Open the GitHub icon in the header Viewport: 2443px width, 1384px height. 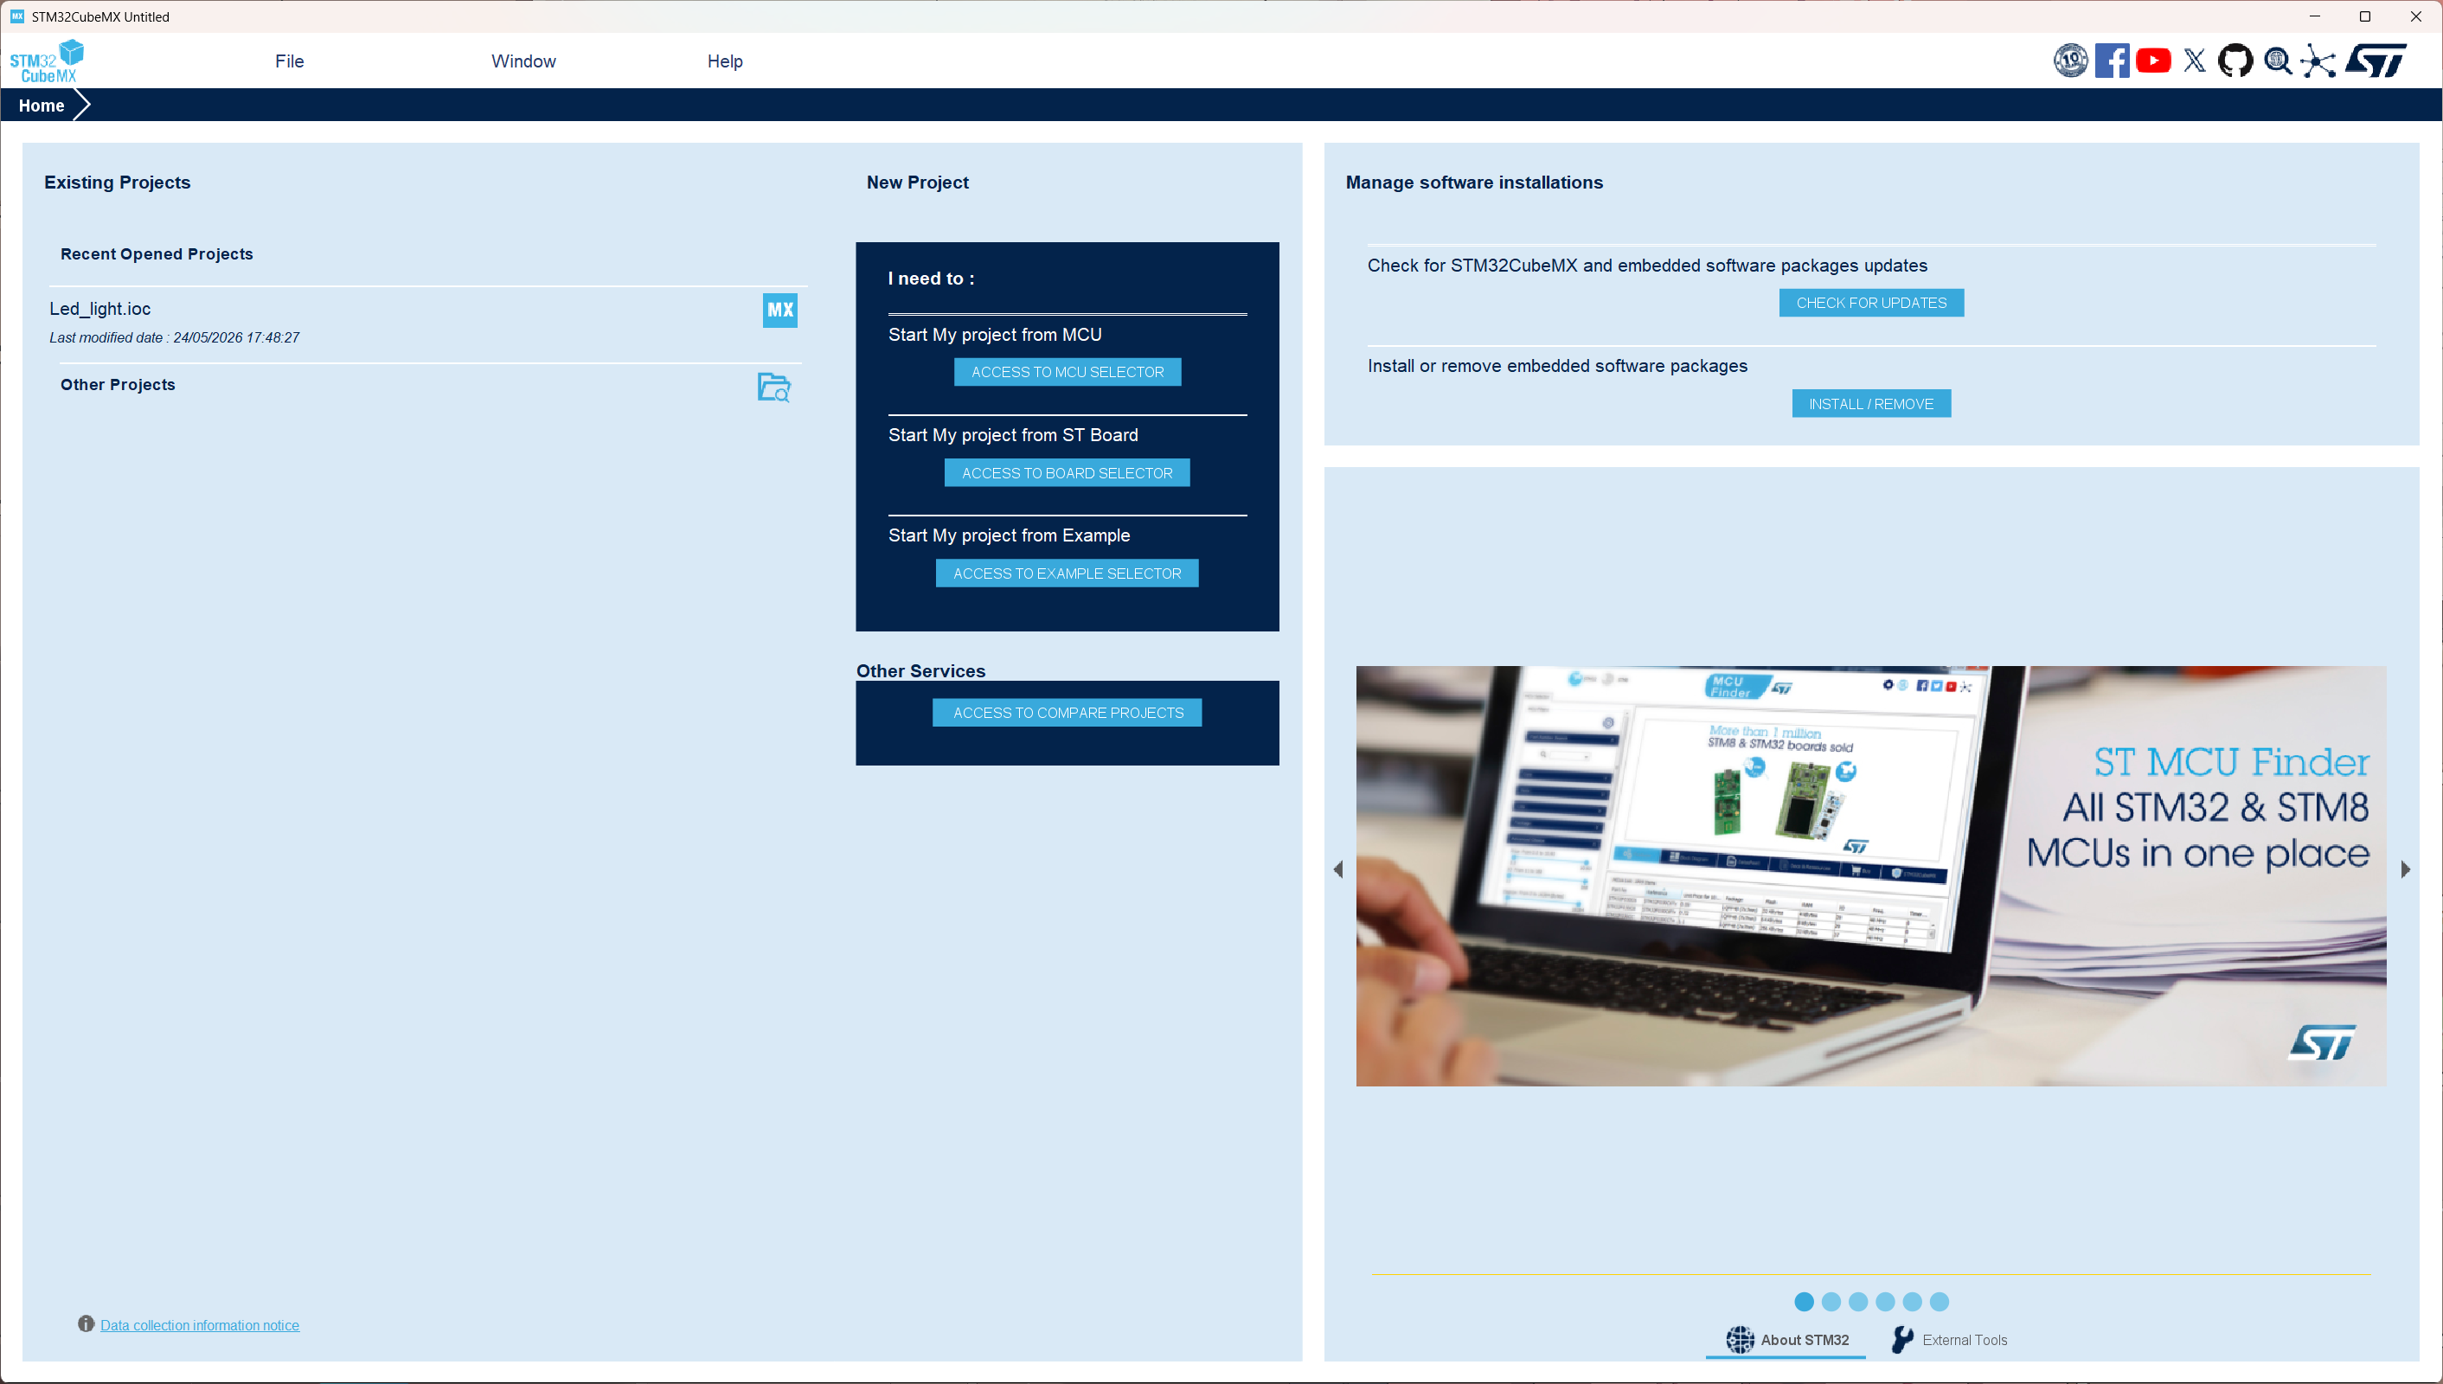(2235, 61)
